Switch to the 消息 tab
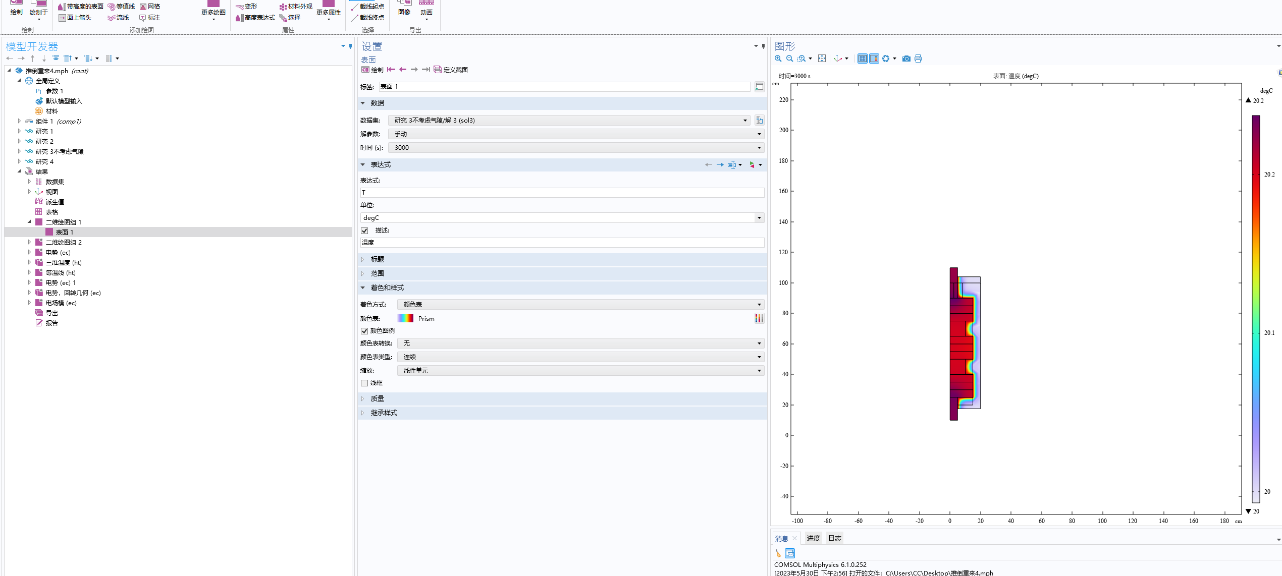 coord(781,539)
